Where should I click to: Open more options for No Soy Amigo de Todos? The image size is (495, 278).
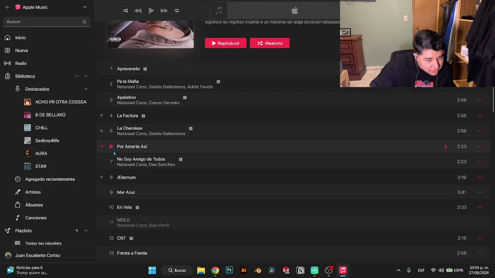480,162
